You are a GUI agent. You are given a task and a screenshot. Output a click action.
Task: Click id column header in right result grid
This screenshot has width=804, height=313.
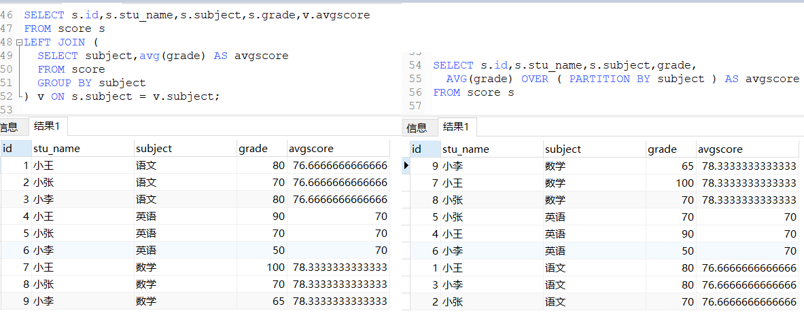pyautogui.click(x=425, y=149)
